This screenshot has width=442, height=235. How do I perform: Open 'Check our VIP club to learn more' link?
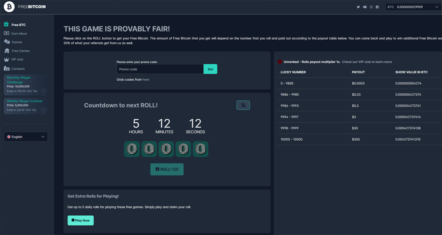(367, 62)
